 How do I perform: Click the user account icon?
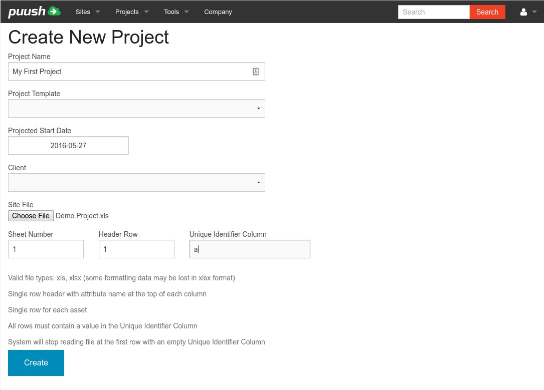coord(523,12)
